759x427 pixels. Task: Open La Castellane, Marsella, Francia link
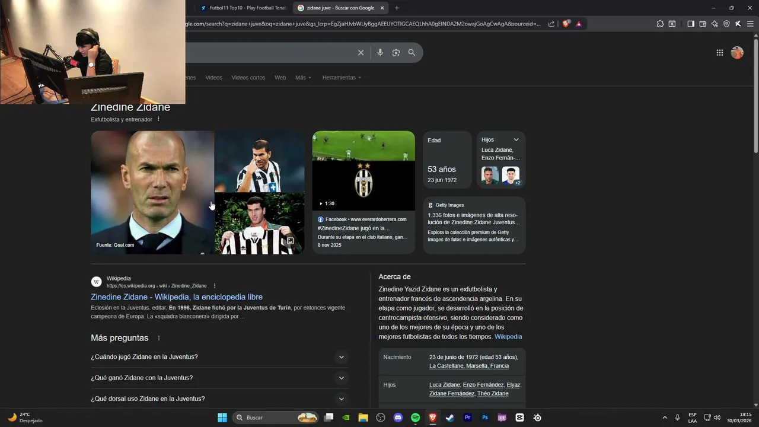click(x=469, y=366)
